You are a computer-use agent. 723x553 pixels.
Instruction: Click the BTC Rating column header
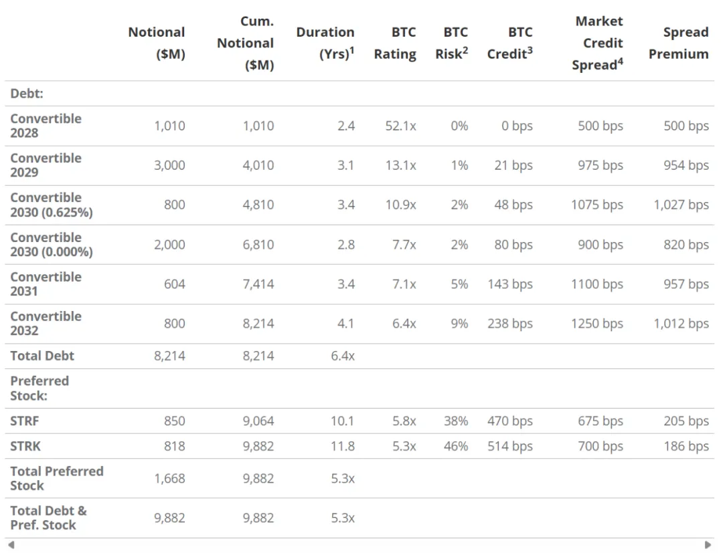pyautogui.click(x=395, y=43)
